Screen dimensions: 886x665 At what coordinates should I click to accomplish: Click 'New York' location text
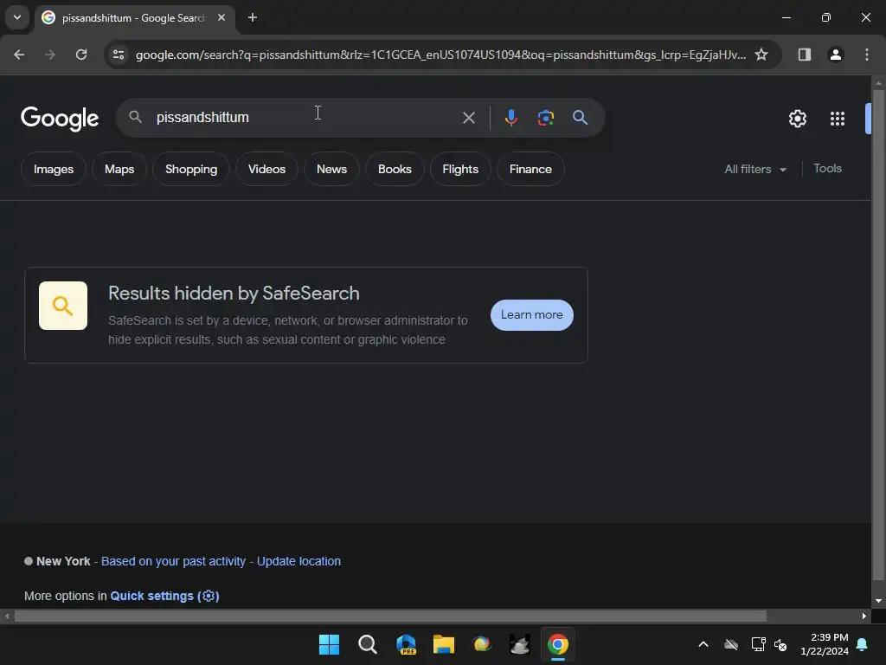(x=63, y=561)
